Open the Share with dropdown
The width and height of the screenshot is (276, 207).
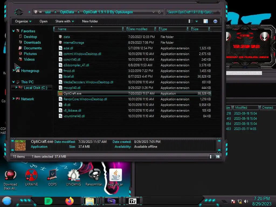pyautogui.click(x=65, y=21)
